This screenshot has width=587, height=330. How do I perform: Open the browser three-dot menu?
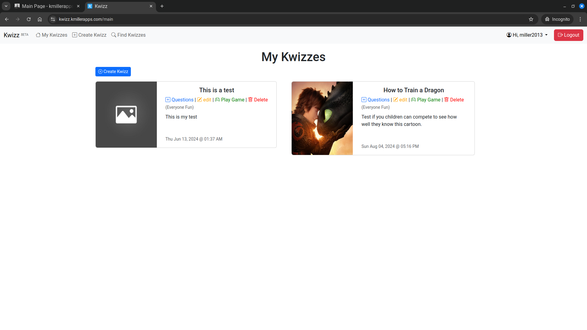point(580,19)
